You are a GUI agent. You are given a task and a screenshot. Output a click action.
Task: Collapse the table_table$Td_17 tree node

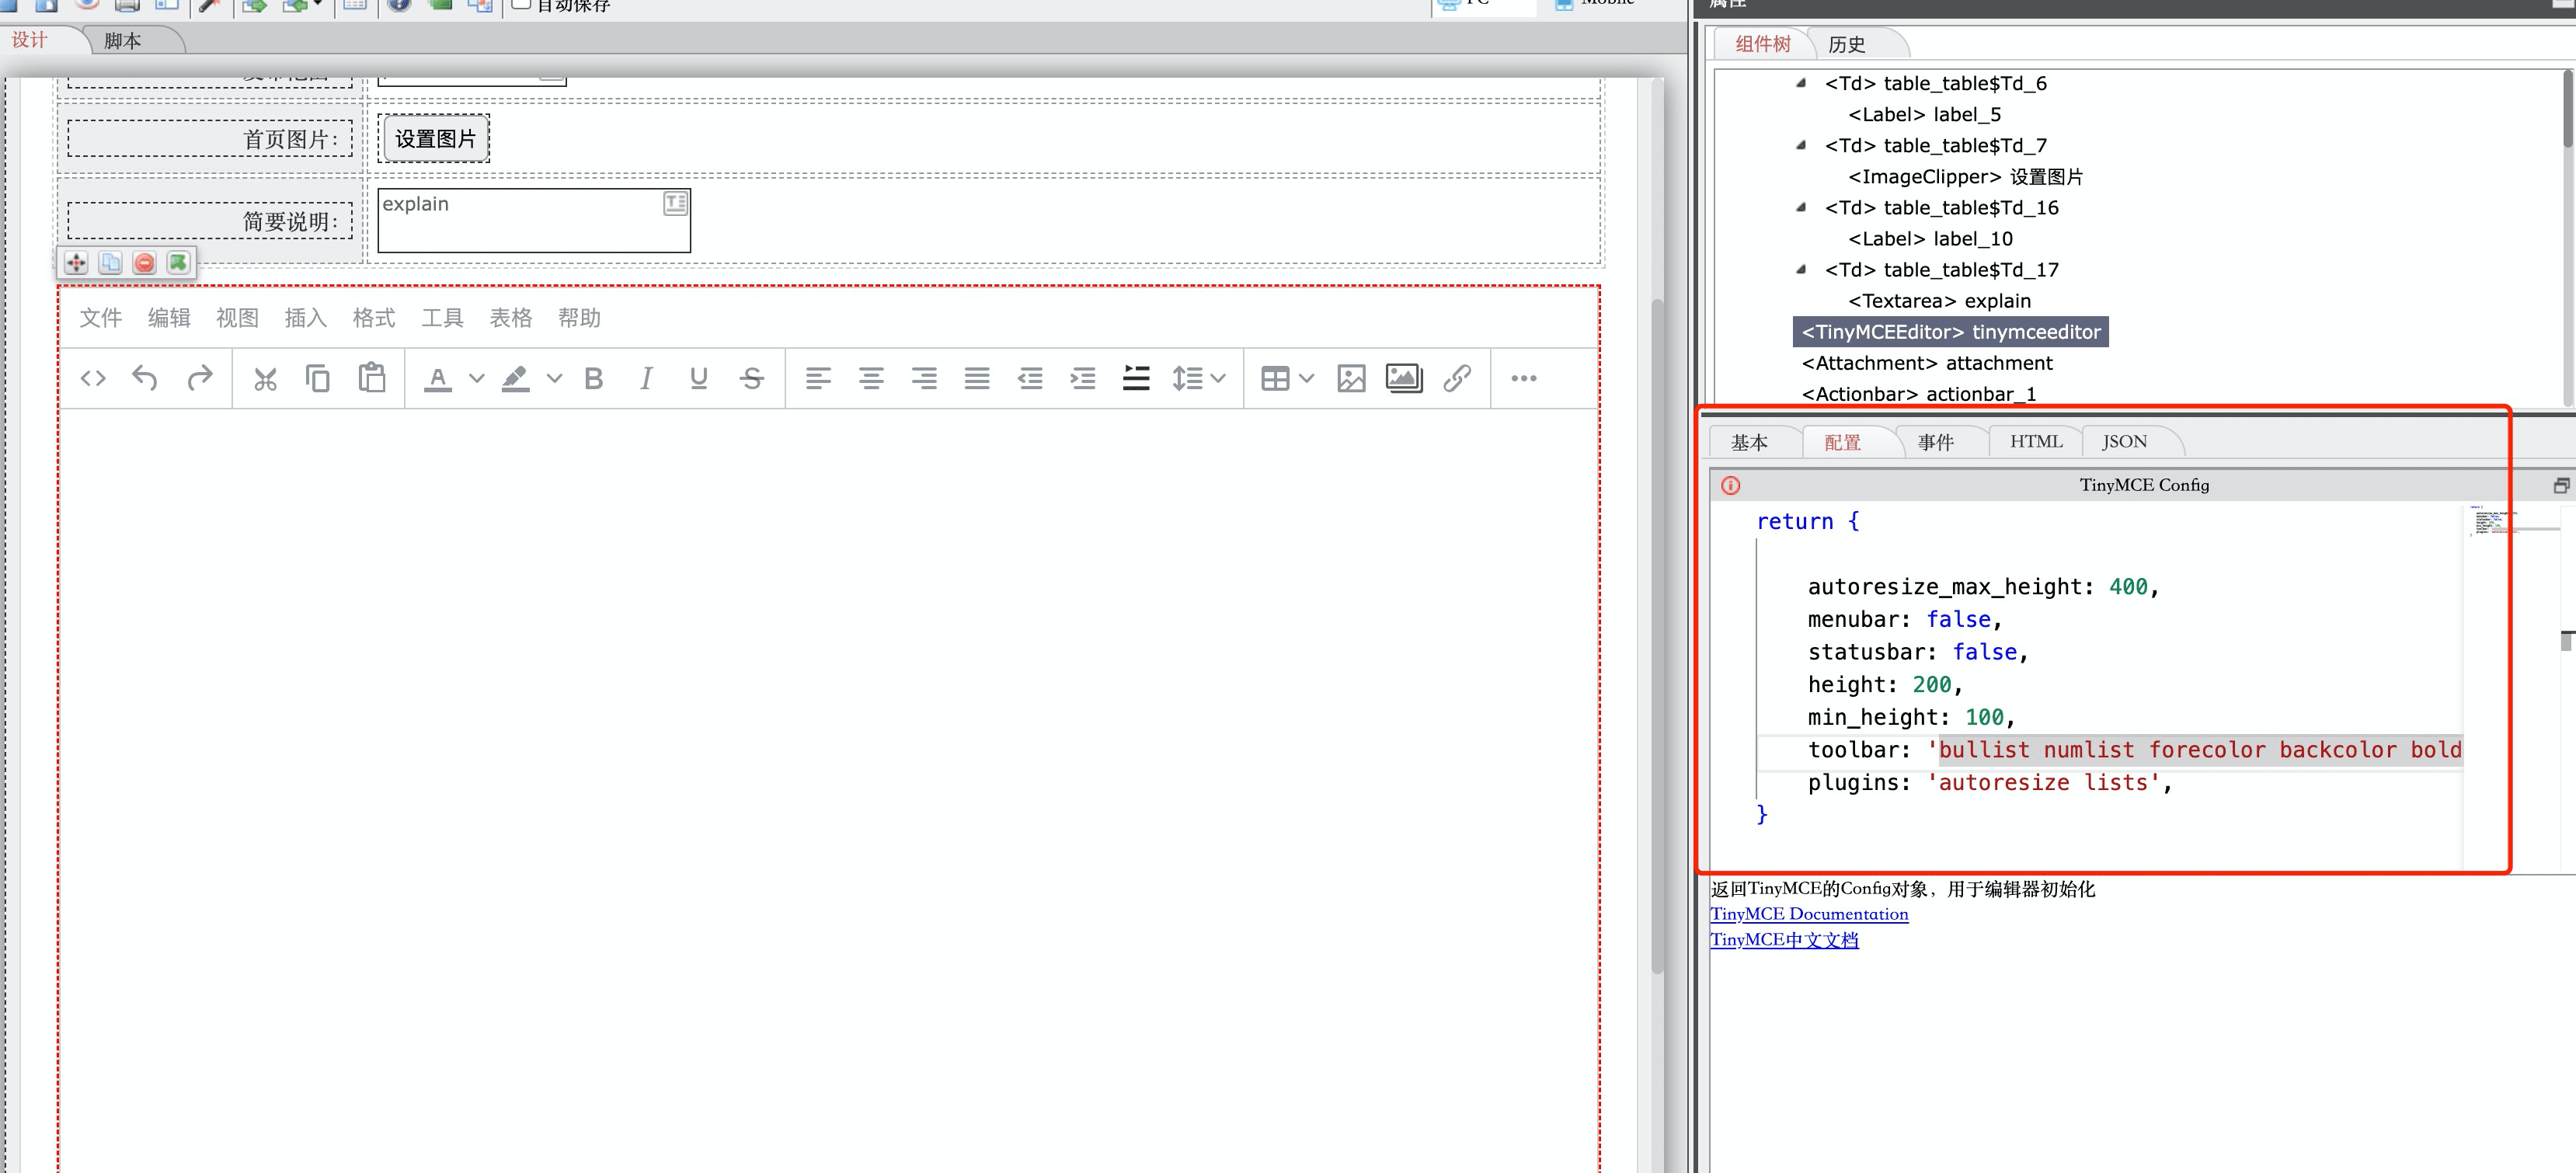(x=1801, y=269)
